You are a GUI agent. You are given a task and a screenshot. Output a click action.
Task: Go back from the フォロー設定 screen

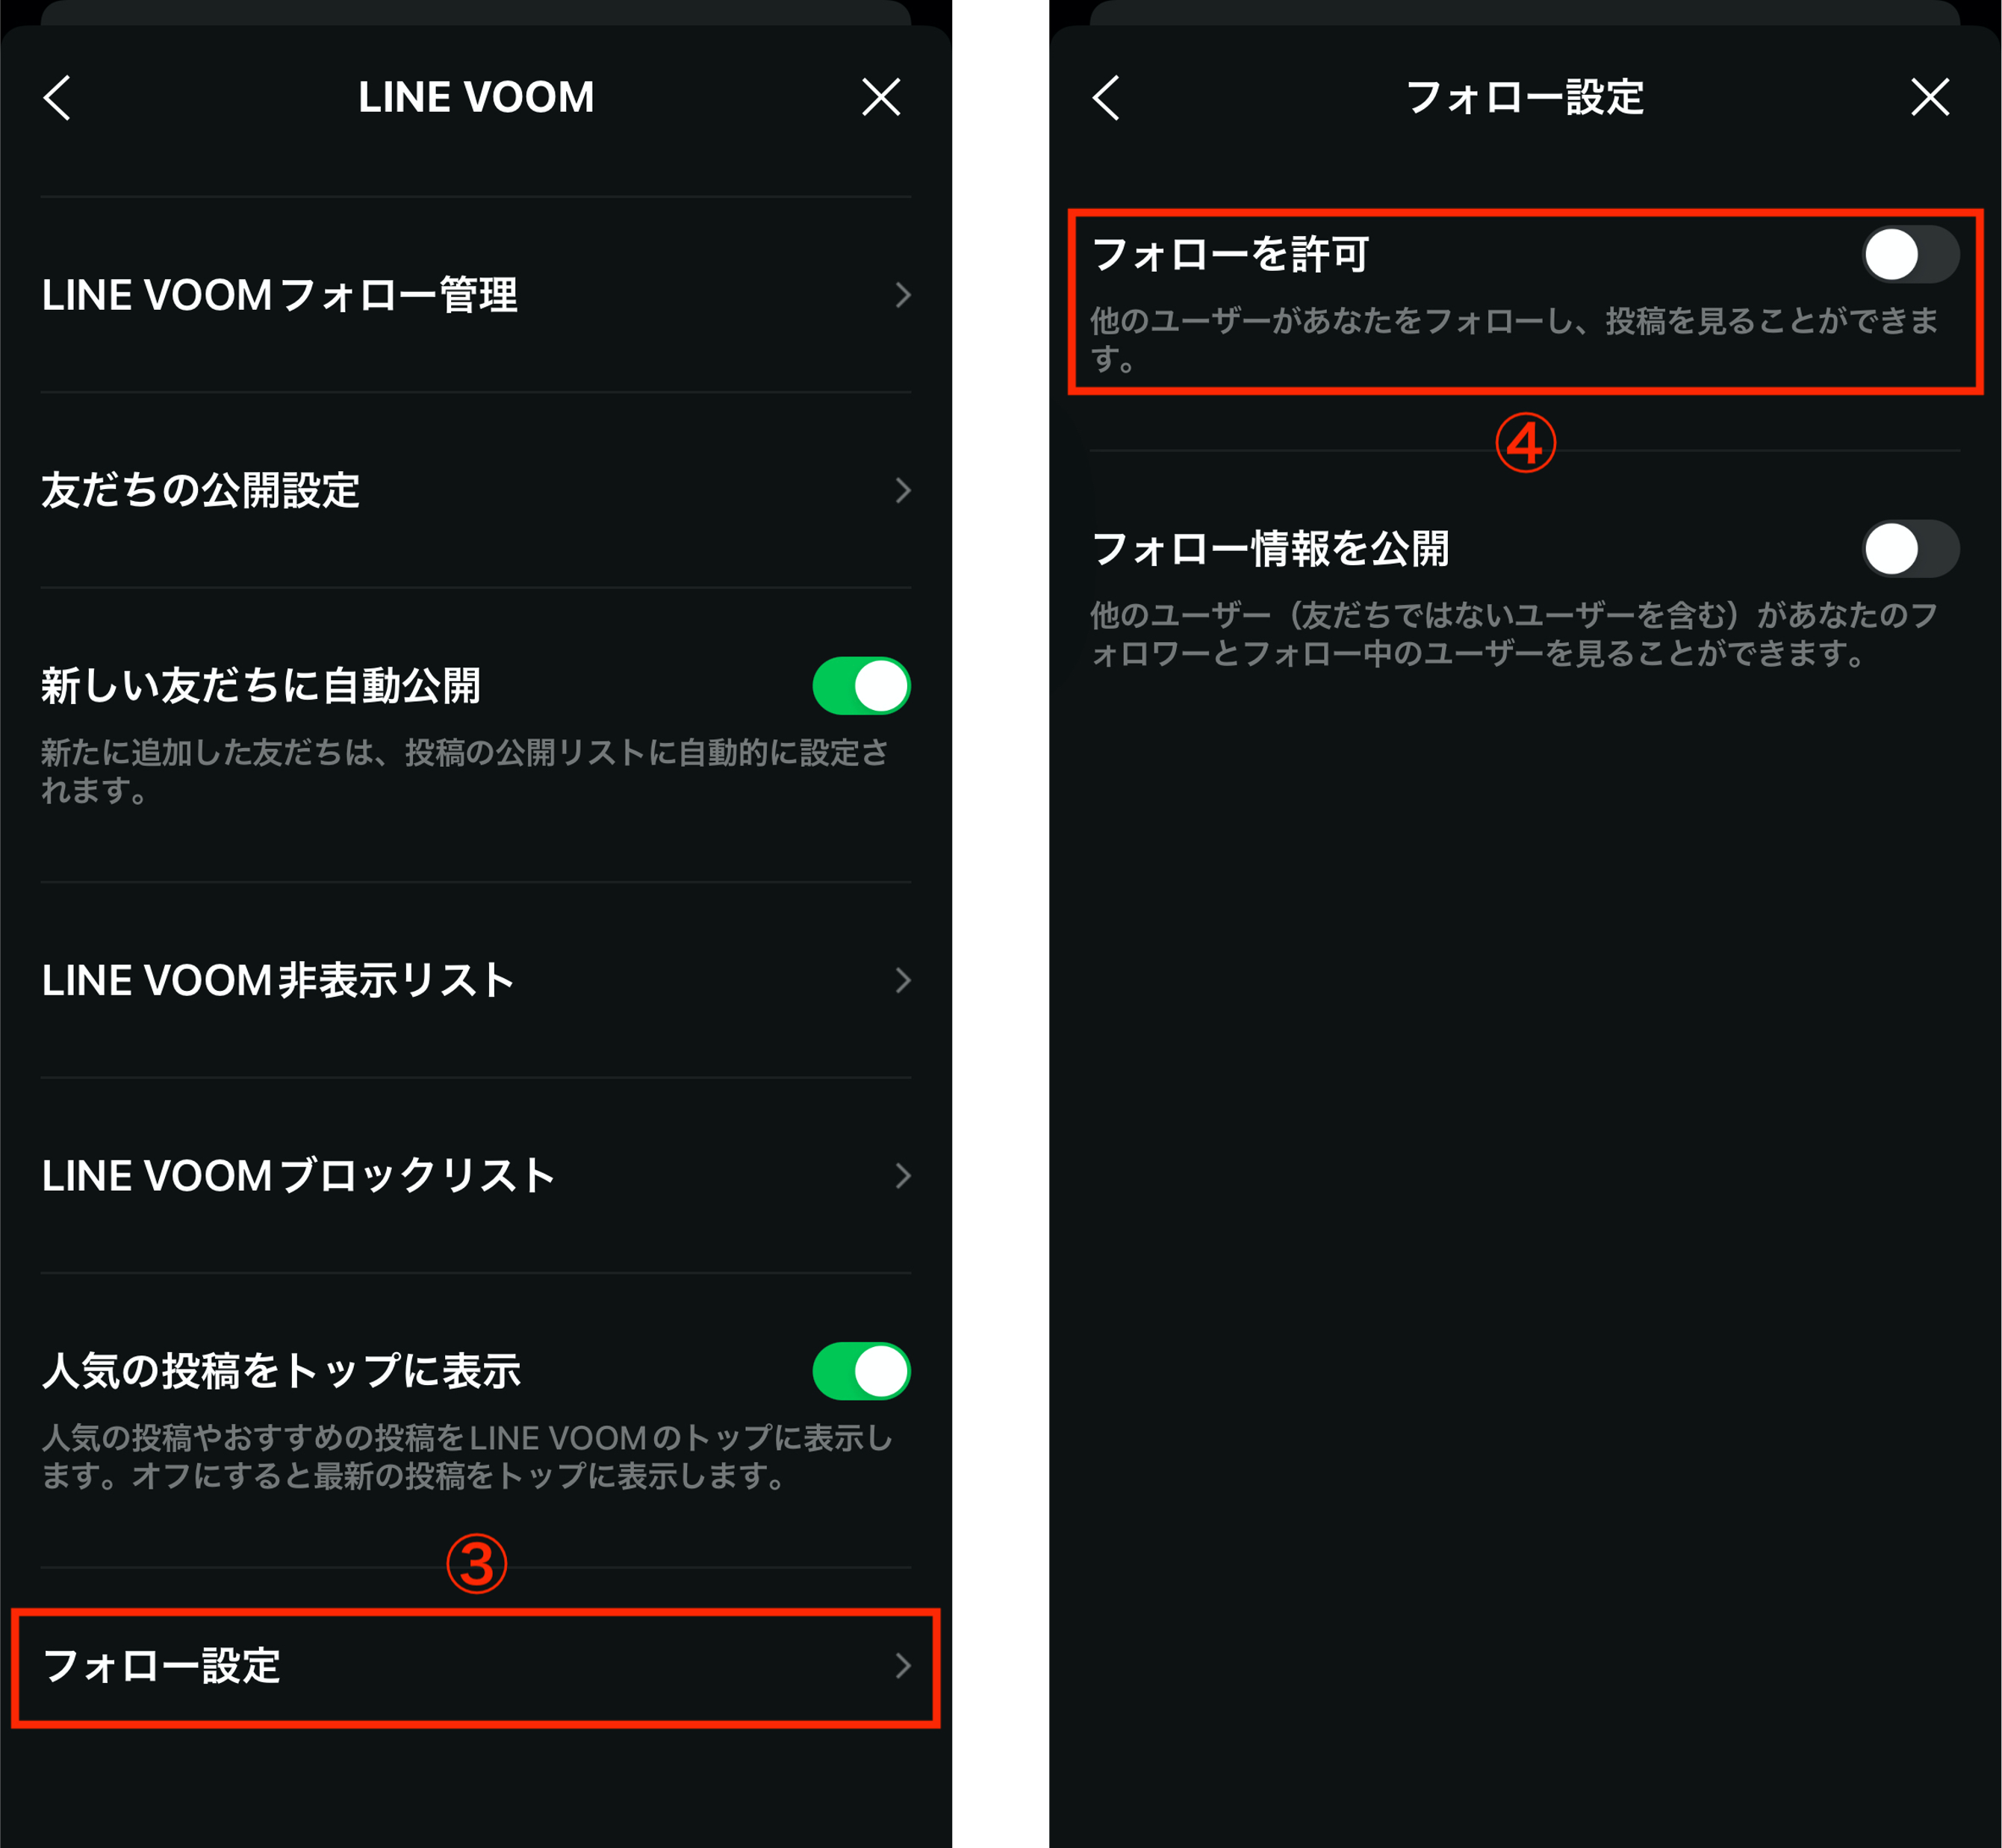click(1106, 98)
